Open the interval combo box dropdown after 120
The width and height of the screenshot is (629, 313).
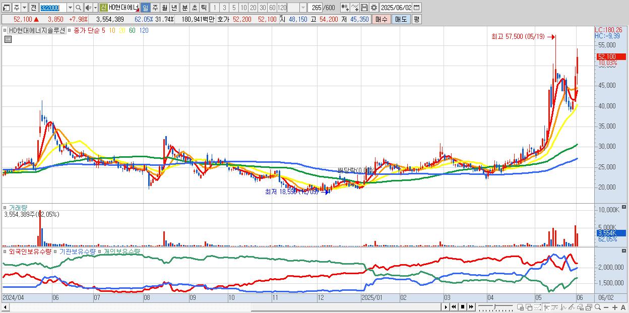(303, 8)
